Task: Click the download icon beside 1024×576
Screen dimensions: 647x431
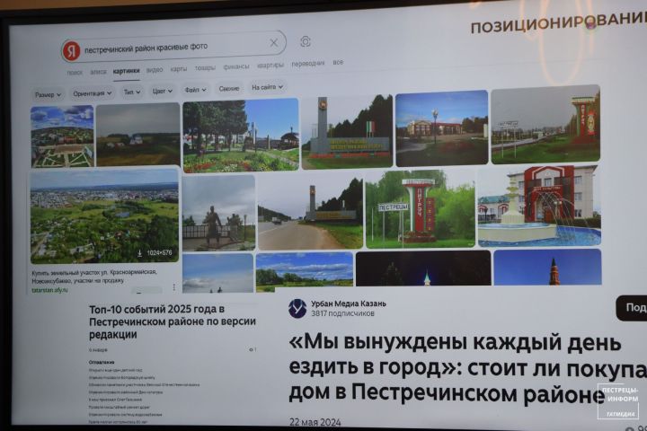Action: pyautogui.click(x=139, y=253)
